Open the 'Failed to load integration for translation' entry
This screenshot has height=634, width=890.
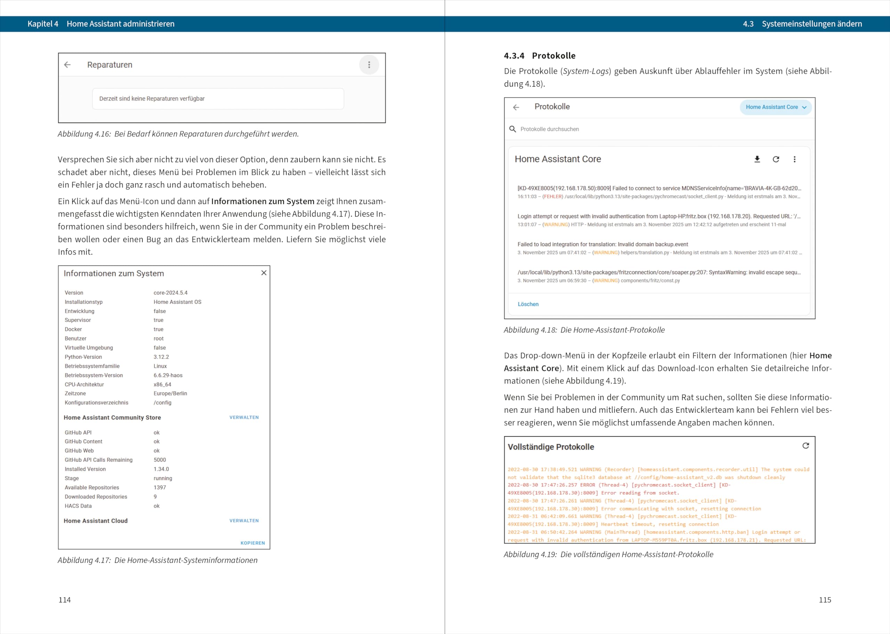[659, 248]
